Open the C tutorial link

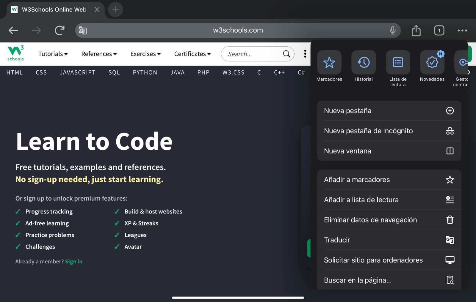click(x=259, y=72)
